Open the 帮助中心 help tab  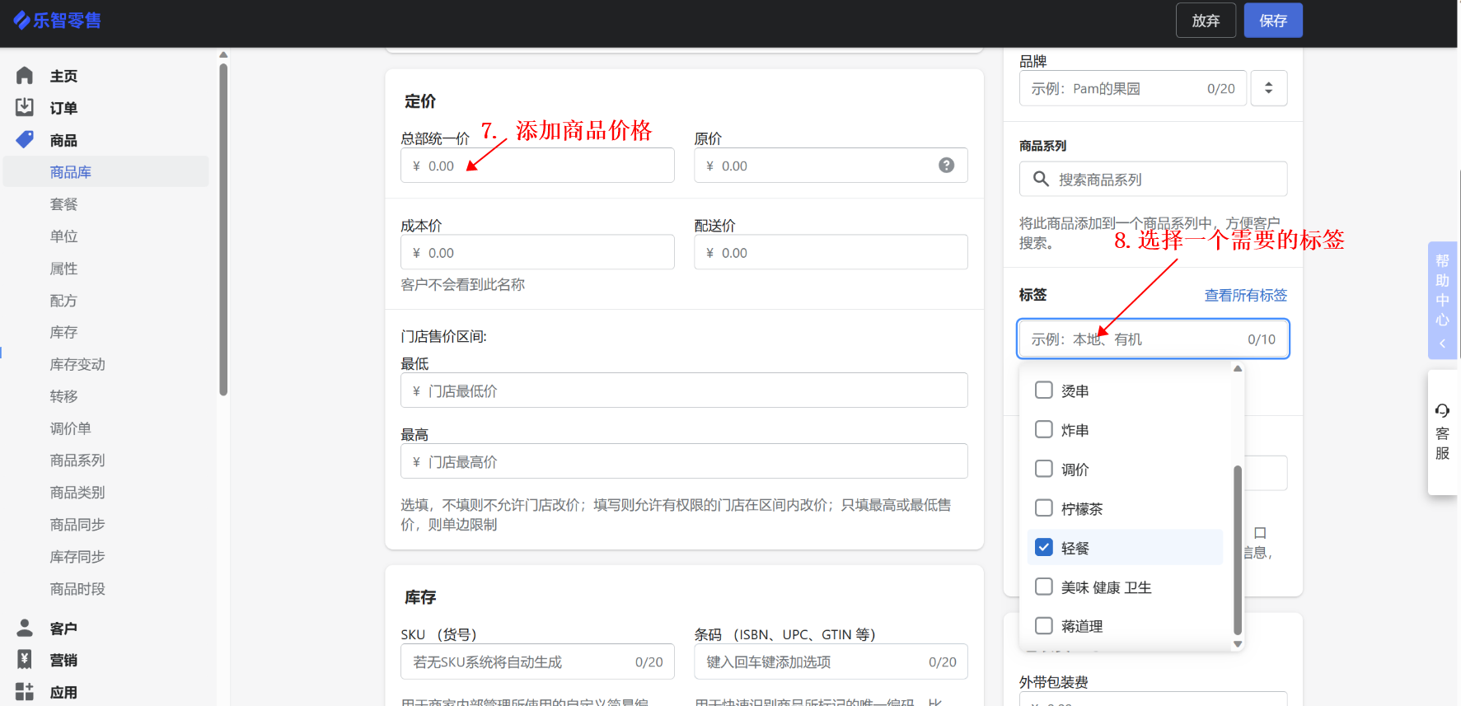1442,300
